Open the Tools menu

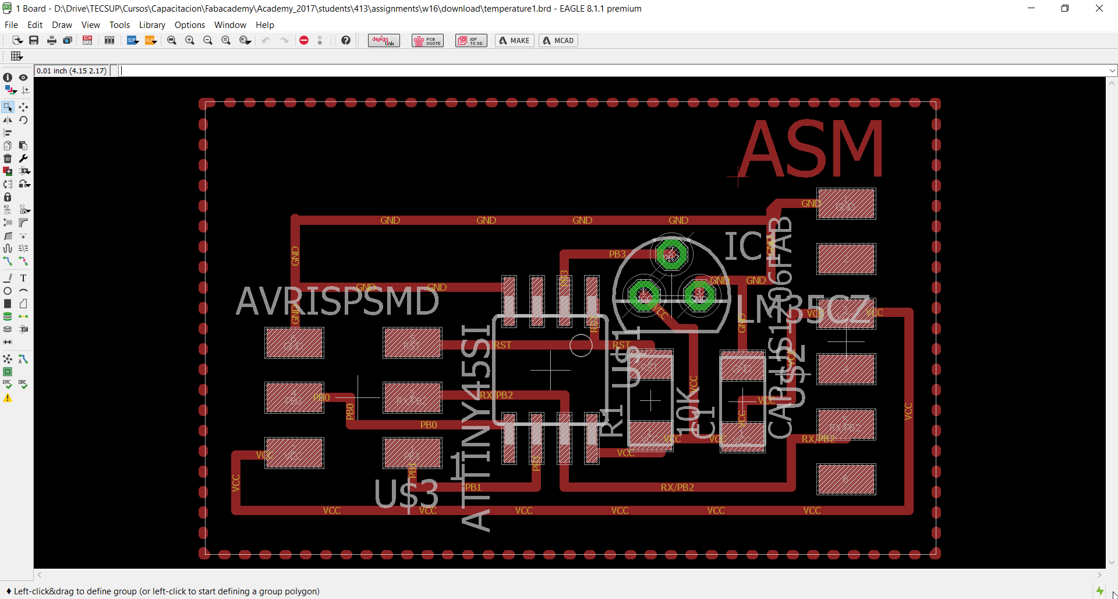[119, 24]
